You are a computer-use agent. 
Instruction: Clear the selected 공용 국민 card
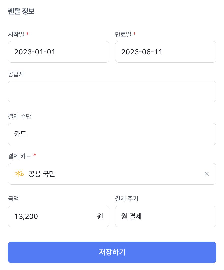207,174
